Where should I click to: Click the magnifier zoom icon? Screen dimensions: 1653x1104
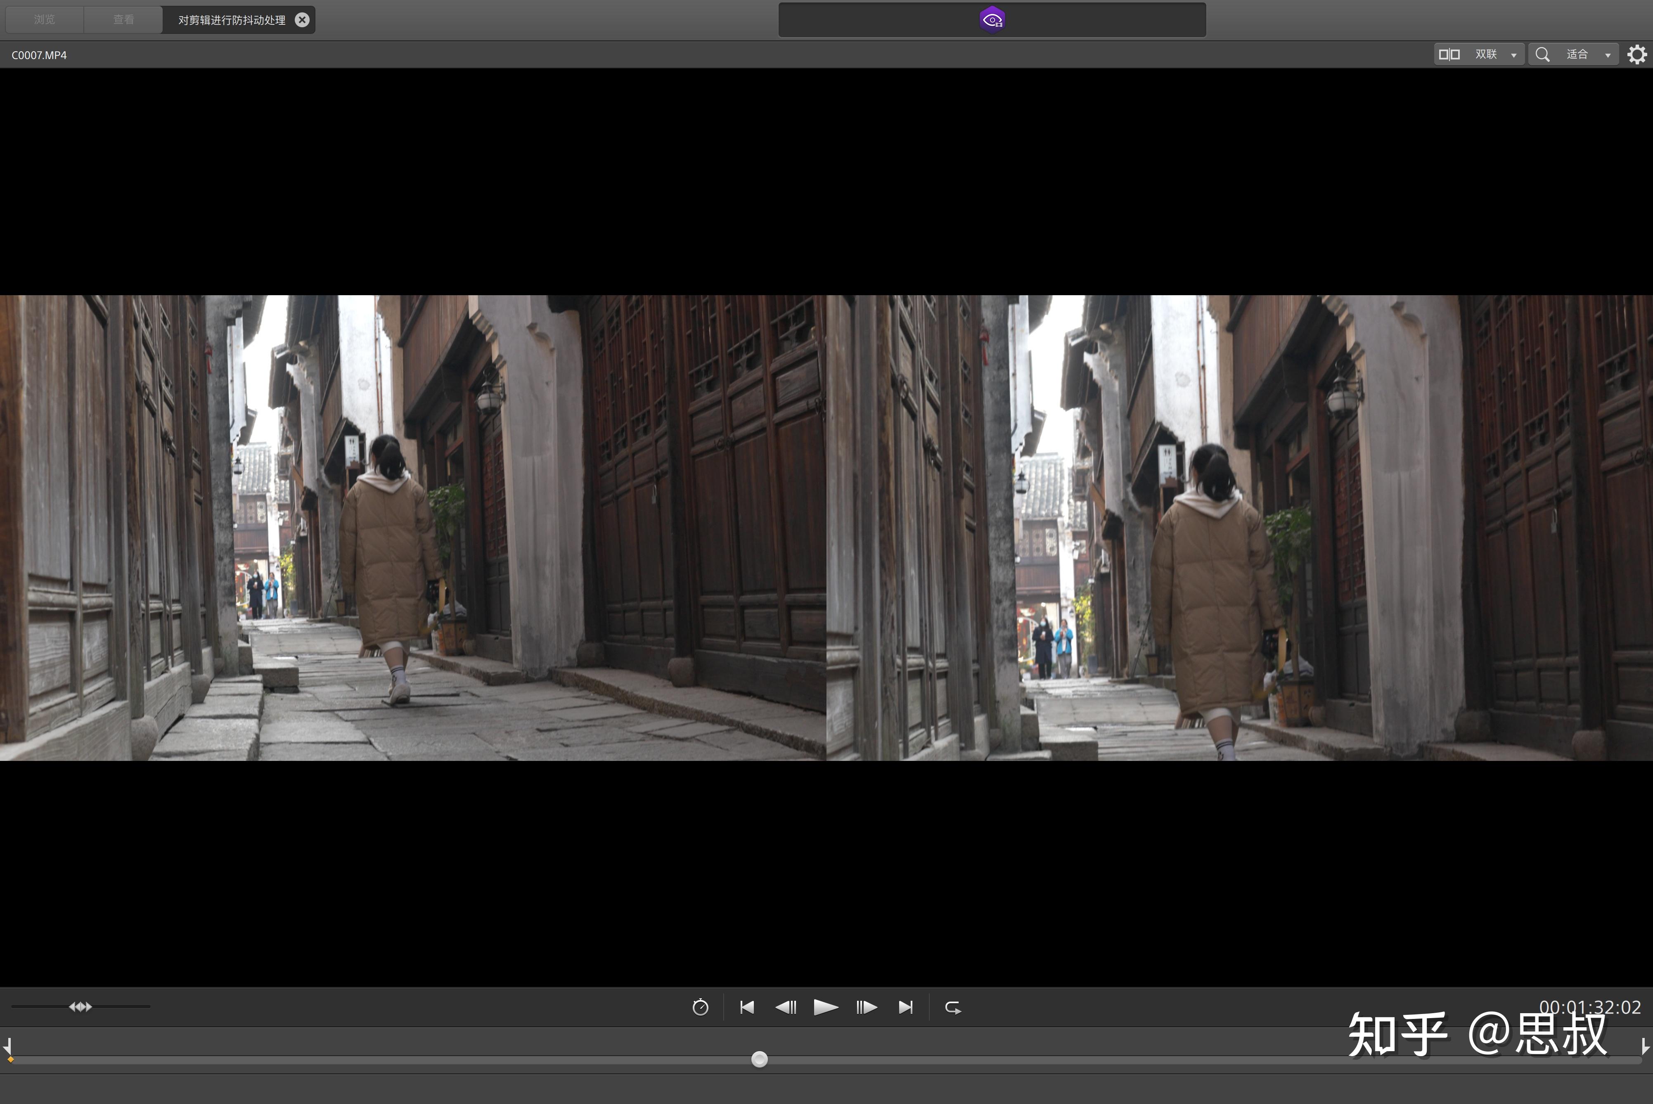(1542, 54)
